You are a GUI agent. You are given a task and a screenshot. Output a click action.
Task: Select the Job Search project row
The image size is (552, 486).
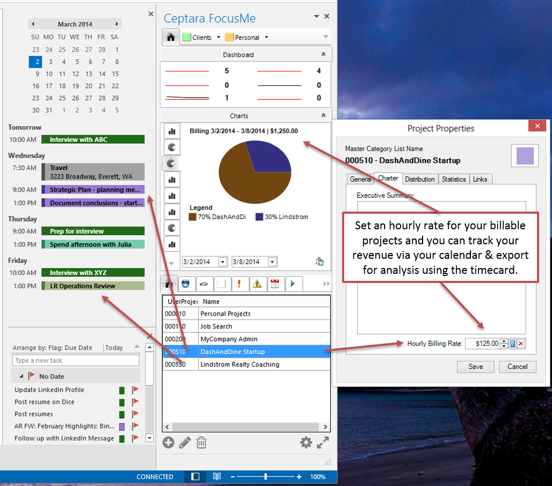pos(246,327)
